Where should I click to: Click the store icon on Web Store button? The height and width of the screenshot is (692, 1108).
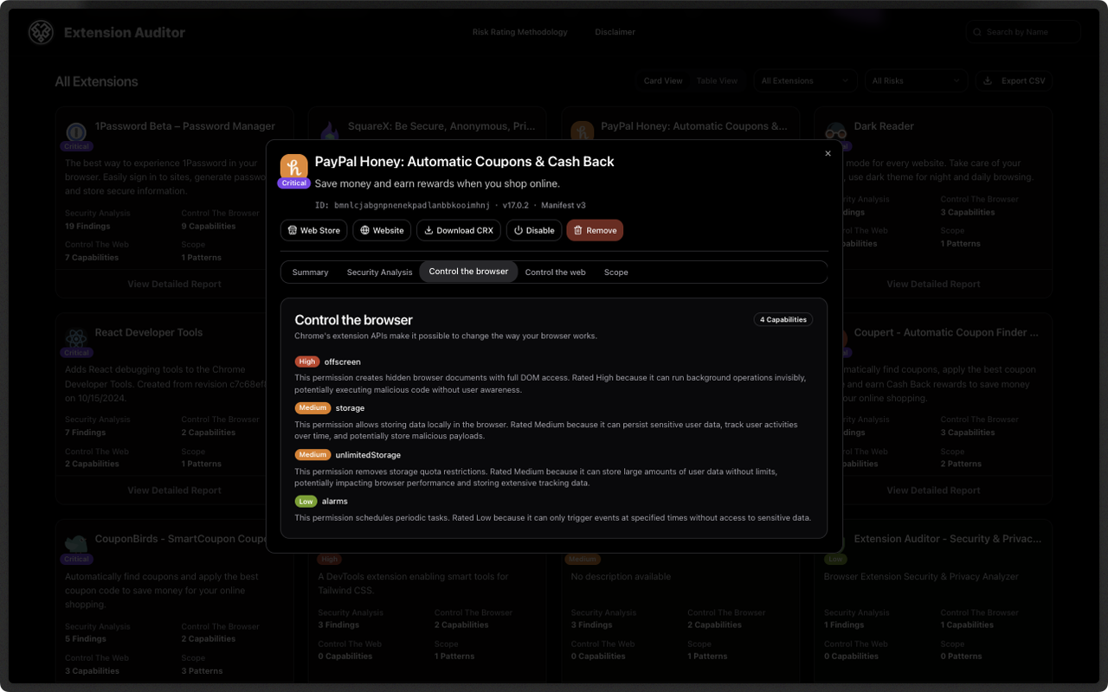coord(292,230)
